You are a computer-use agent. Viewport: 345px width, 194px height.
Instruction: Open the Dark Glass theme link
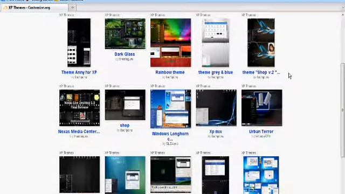tap(125, 54)
